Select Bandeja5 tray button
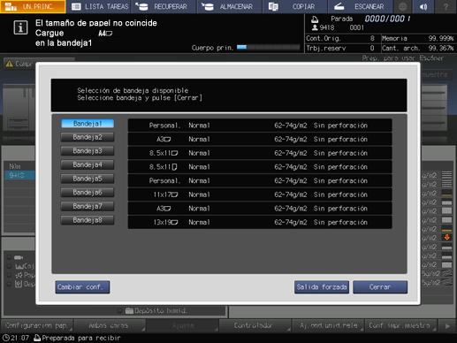The image size is (457, 343). pyautogui.click(x=88, y=179)
